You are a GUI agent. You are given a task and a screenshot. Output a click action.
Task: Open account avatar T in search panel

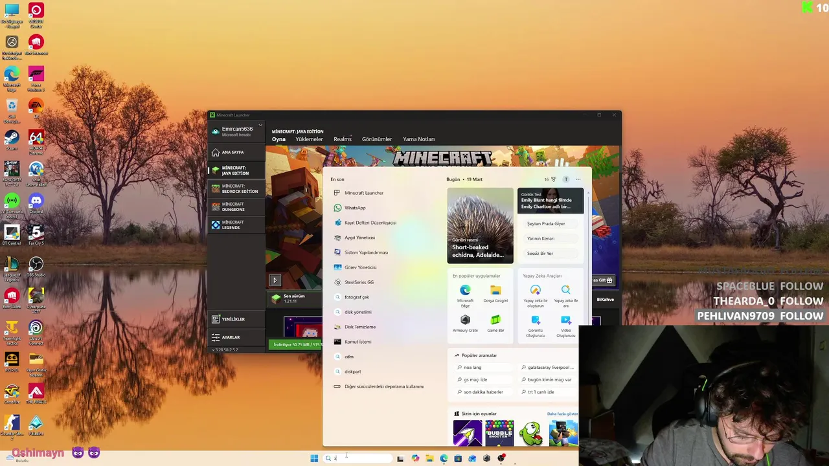[x=565, y=179]
